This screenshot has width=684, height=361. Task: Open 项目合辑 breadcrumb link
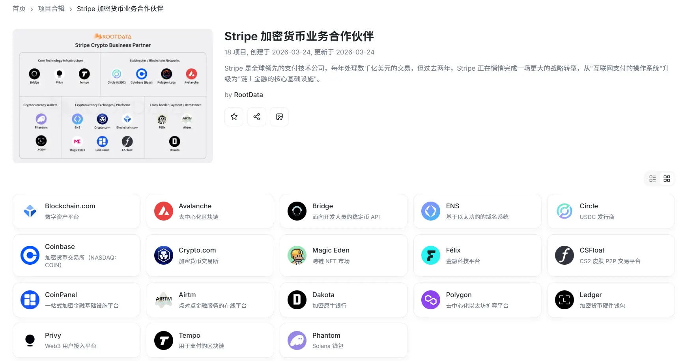[51, 9]
